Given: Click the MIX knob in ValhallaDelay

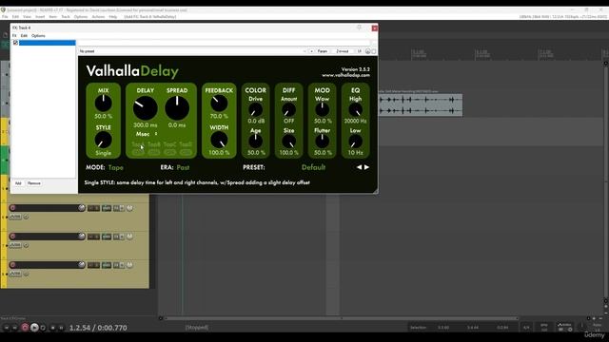Looking at the screenshot, I should click(x=104, y=104).
